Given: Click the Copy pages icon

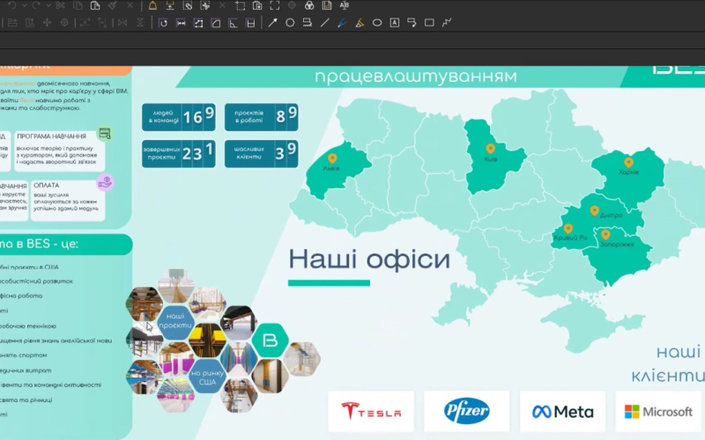Looking at the screenshot, I should point(78,5).
